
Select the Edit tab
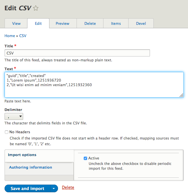click(38, 23)
